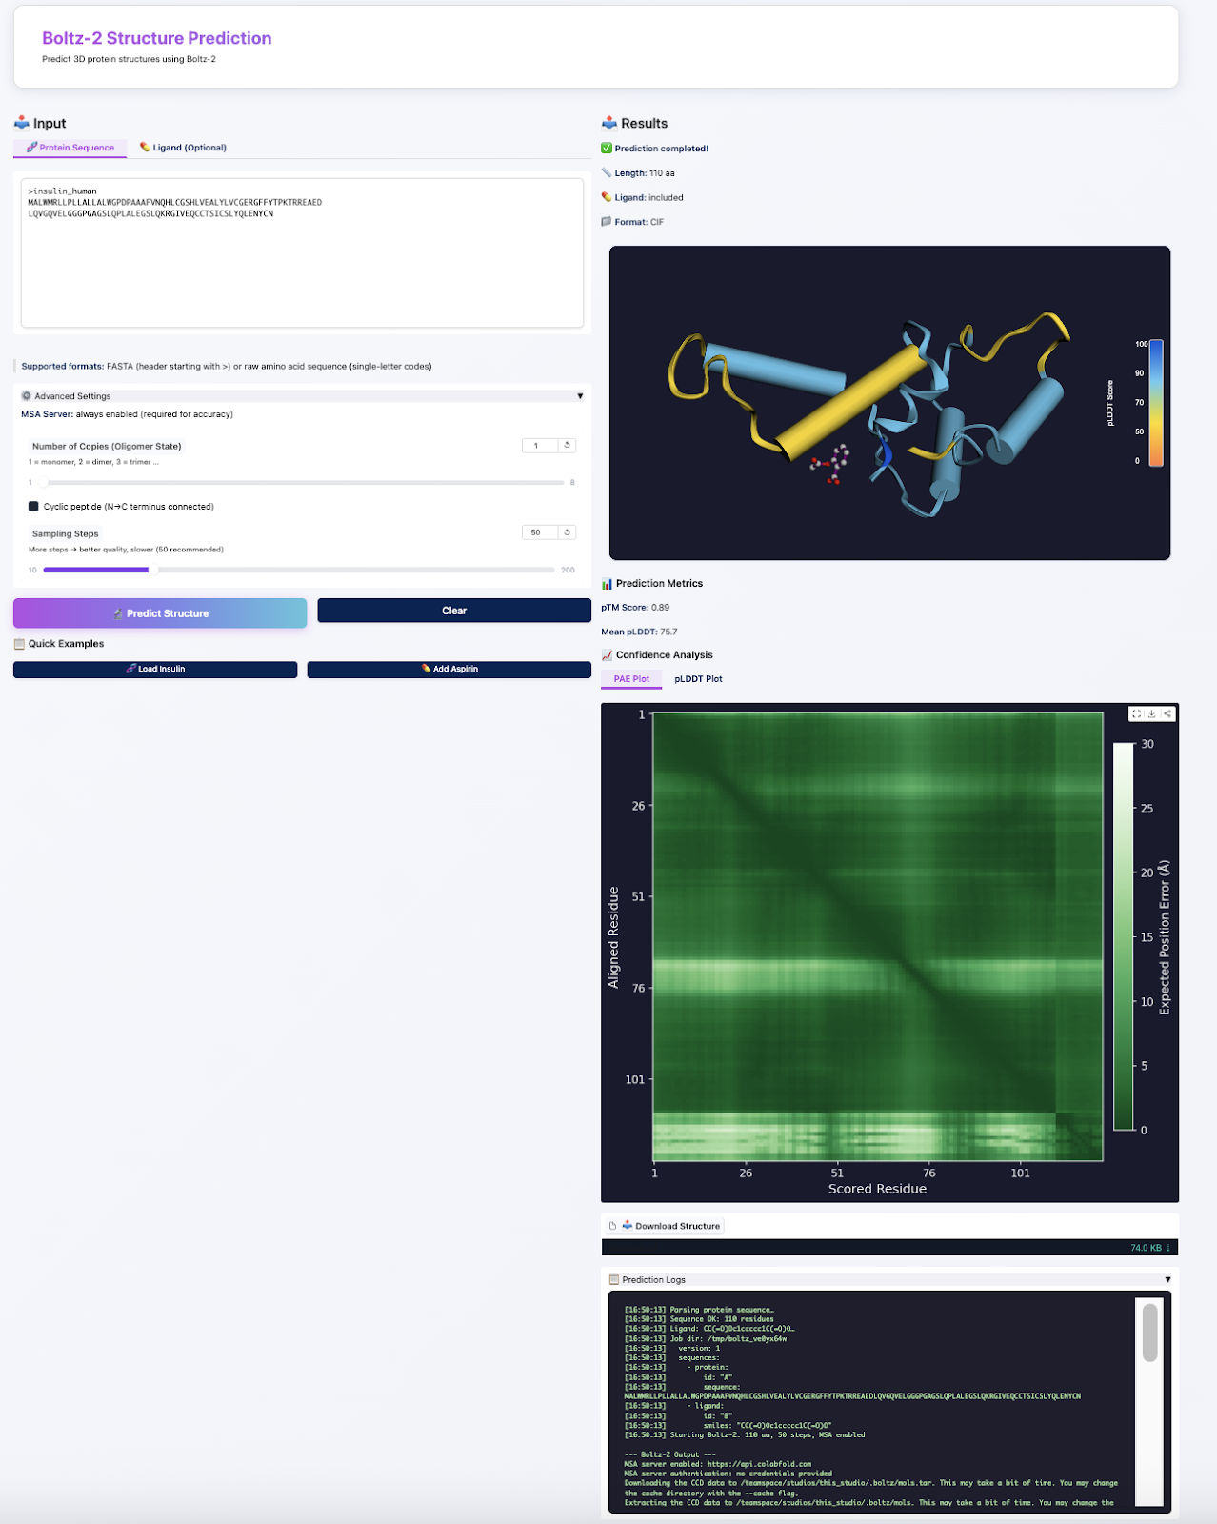
Task: Click the 'Supported formats' hint text
Action: [x=227, y=366]
